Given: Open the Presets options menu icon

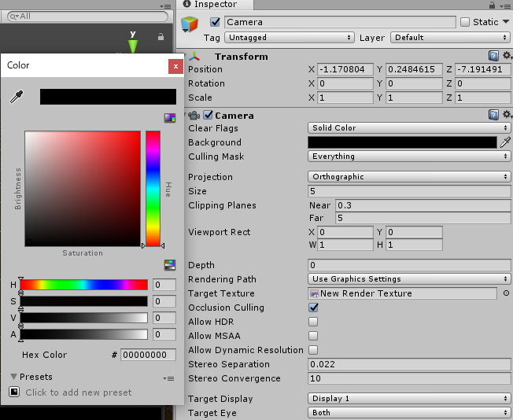Looking at the screenshot, I should (x=168, y=379).
